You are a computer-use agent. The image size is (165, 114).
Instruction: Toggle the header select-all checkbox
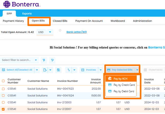click(3, 81)
